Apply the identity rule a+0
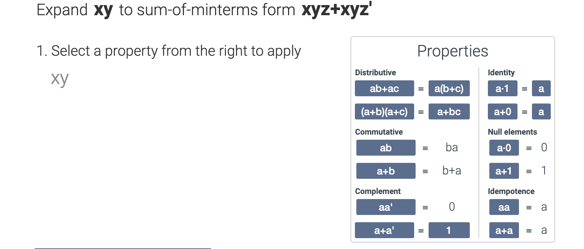 click(x=503, y=111)
